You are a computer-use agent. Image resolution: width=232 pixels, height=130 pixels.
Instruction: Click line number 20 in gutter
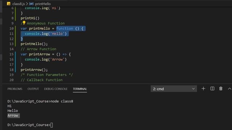[11, 80]
